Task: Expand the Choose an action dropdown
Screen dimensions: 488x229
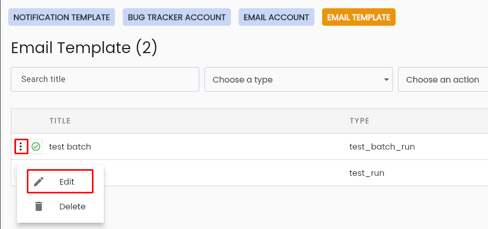Action: pos(443,79)
